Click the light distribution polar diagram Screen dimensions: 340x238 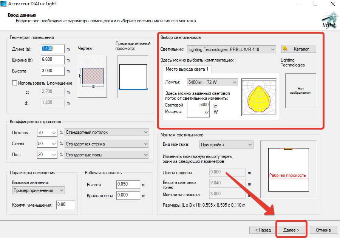(x=259, y=97)
